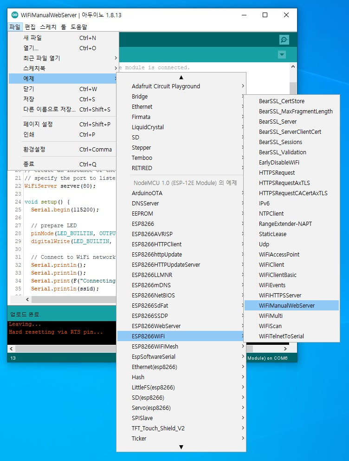Click the Arduino logo in title bar
Viewport: 349px width, 461px height.
(14, 15)
